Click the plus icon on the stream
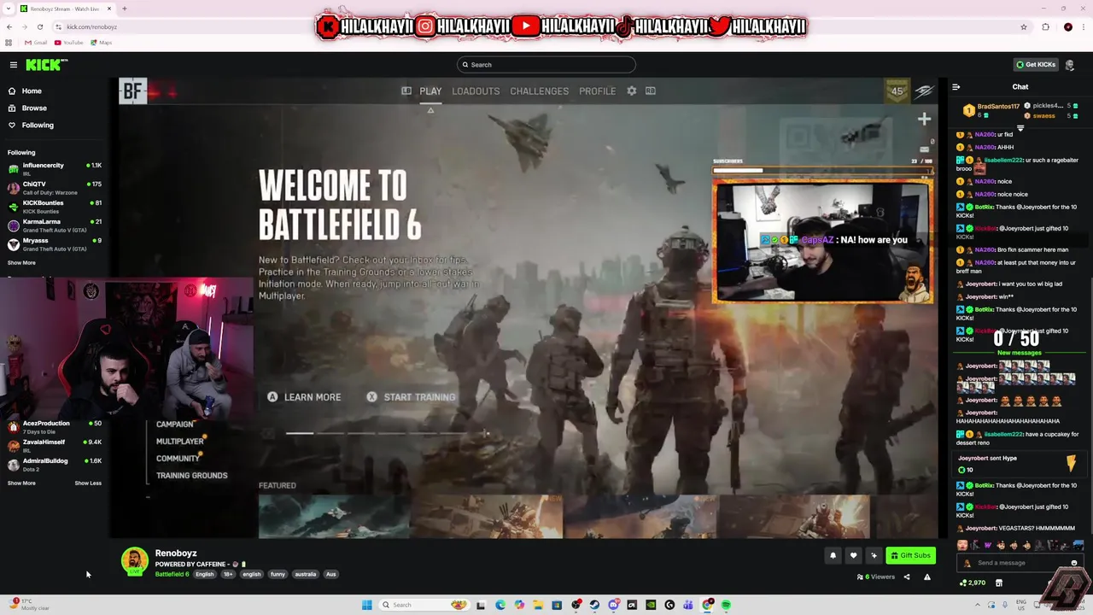Screen dimensions: 1093x615 pyautogui.click(x=924, y=120)
